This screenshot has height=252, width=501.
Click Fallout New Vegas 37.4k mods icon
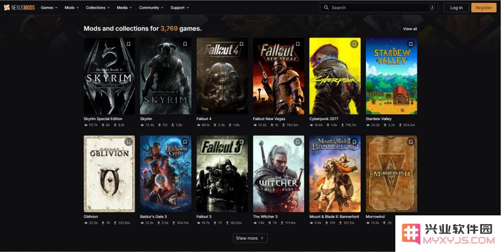tap(255, 125)
